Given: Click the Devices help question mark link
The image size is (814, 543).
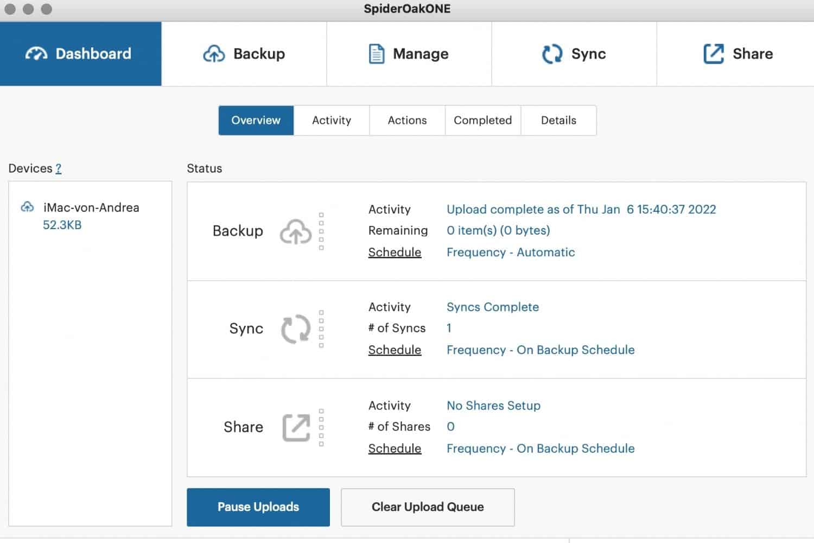Looking at the screenshot, I should [59, 168].
